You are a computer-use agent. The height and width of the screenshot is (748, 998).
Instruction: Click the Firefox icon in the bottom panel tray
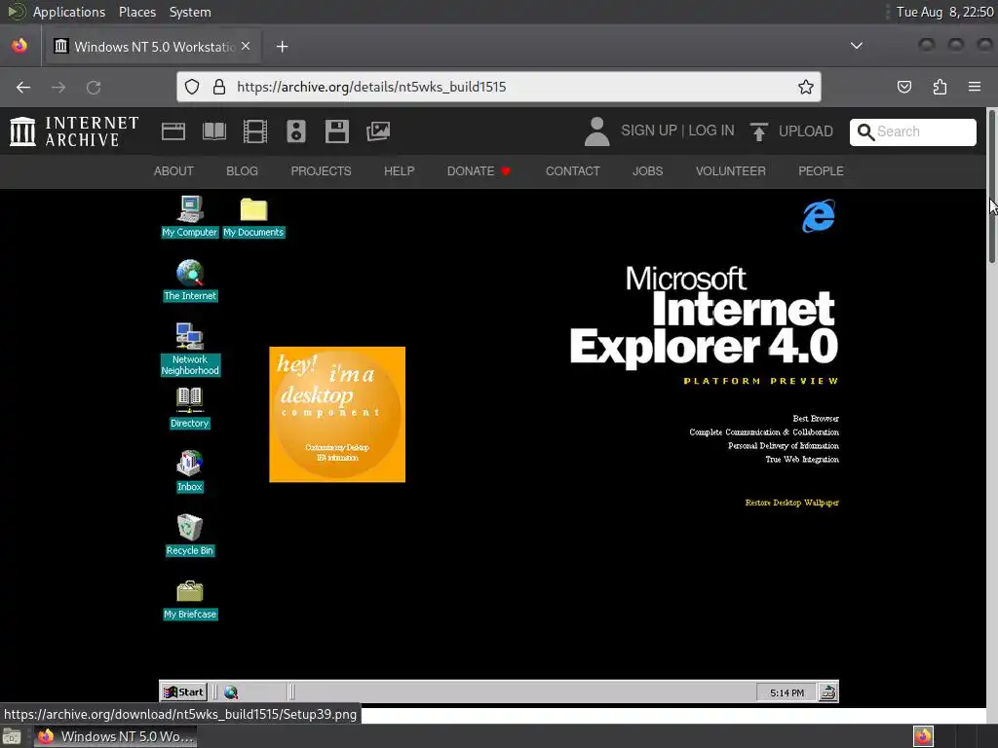click(923, 736)
